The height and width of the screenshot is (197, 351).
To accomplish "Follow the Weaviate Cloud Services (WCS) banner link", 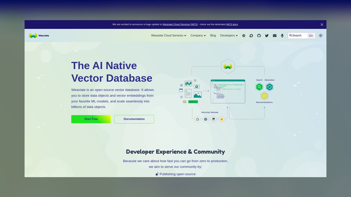I will [180, 25].
